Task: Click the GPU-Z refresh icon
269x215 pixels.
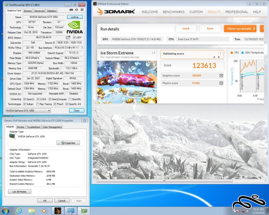Action: pyautogui.click(x=77, y=10)
